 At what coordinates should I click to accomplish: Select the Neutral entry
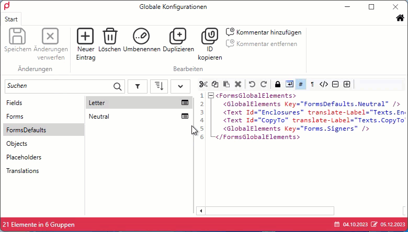139,117
